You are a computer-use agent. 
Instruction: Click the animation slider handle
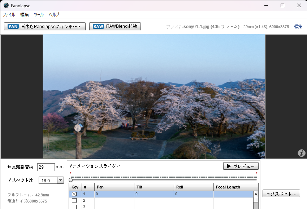[x=71, y=179]
